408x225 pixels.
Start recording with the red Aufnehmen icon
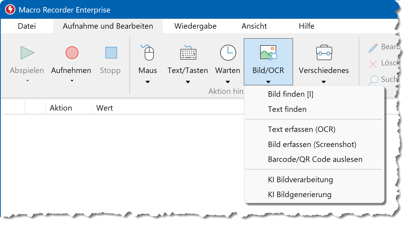click(x=72, y=53)
